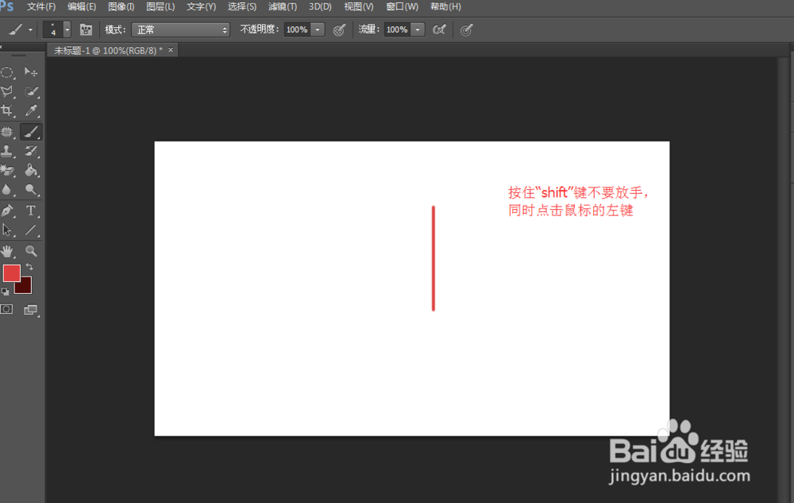Screen dimensions: 794x503
Task: Open the Brush panel toggle button
Action: coord(86,30)
